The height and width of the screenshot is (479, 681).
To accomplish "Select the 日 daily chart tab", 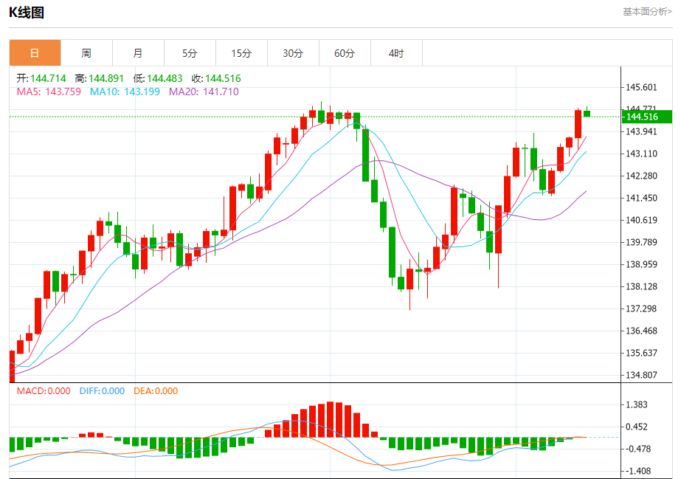I will (x=35, y=53).
